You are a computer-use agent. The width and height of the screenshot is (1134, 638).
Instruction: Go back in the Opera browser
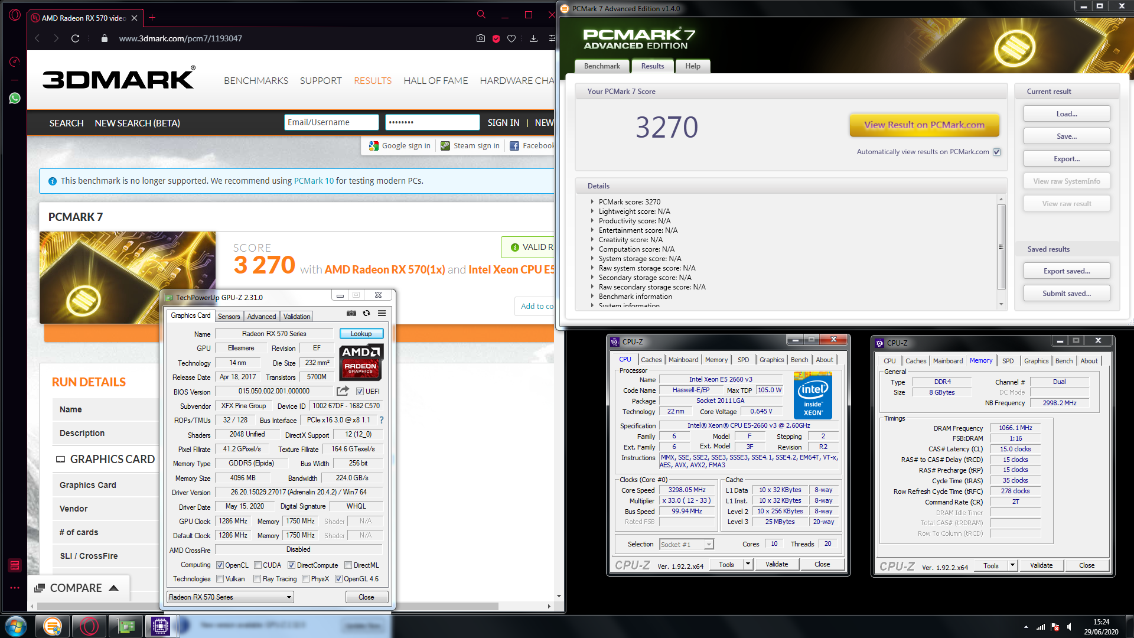[37, 38]
